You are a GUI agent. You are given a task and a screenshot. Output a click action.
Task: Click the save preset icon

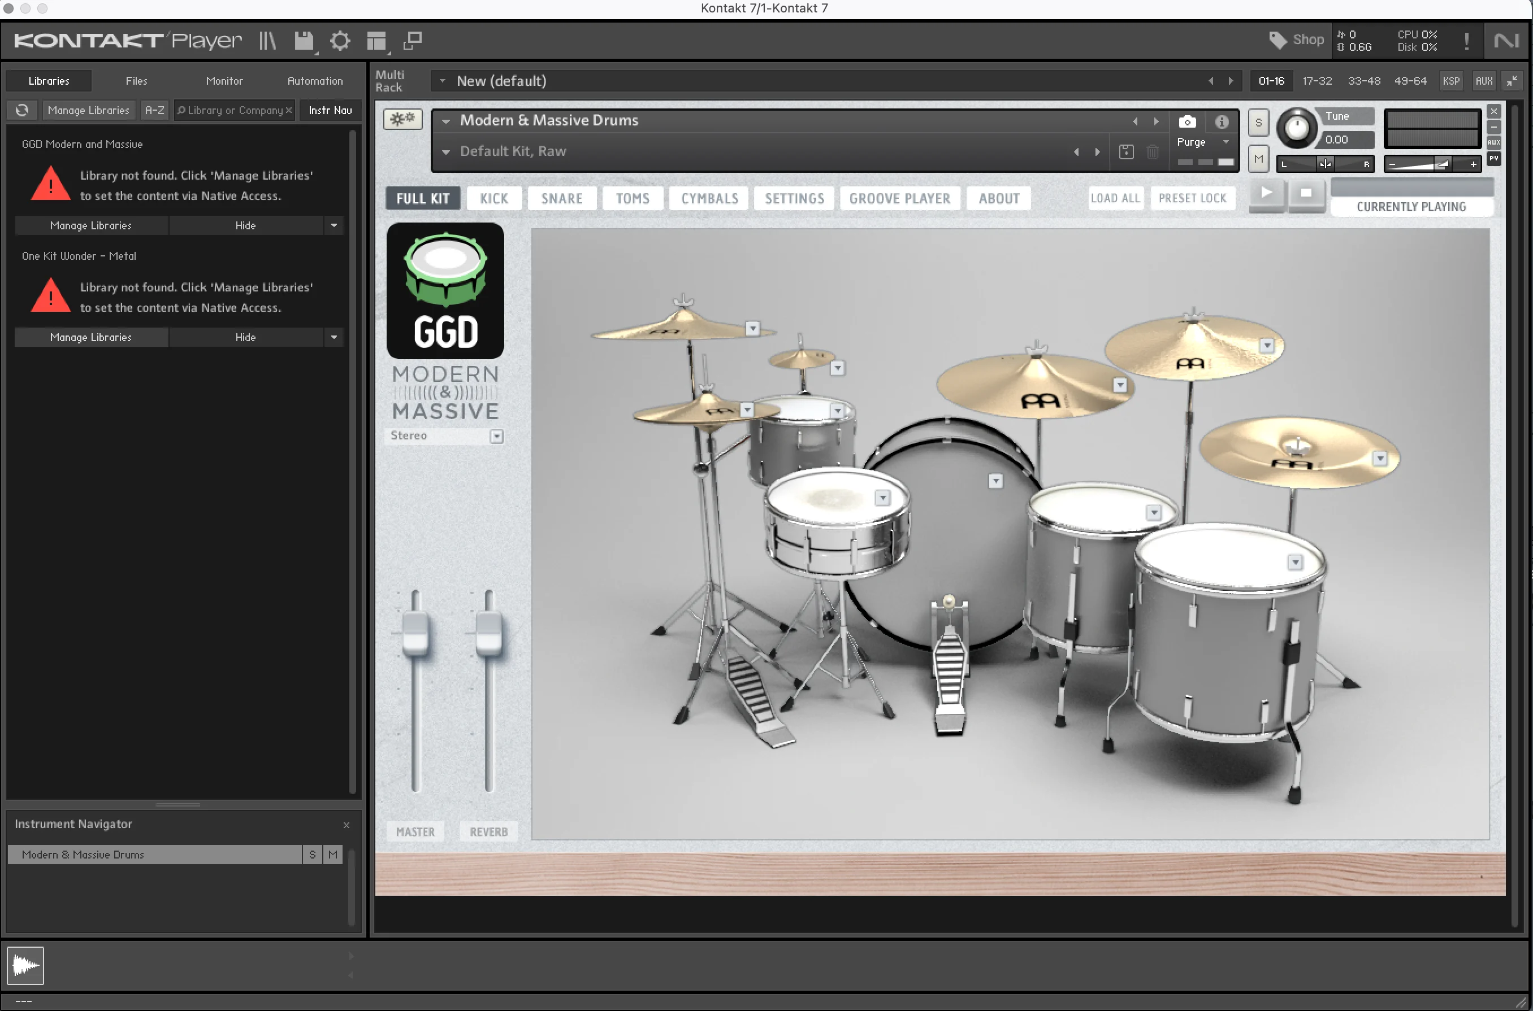(1126, 152)
